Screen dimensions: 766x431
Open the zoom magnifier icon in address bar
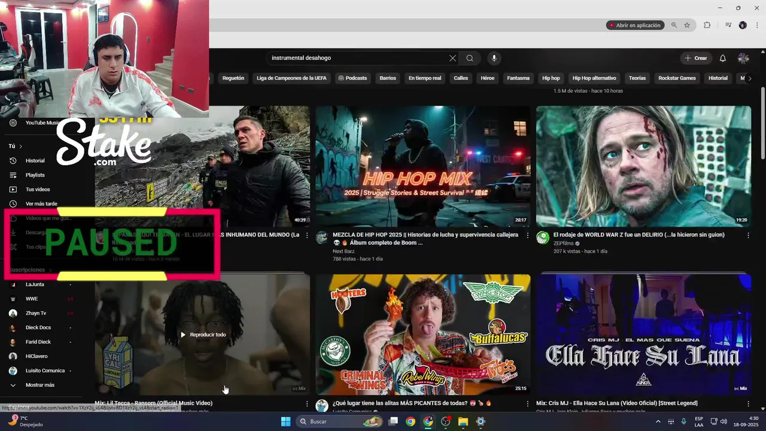coord(674,25)
